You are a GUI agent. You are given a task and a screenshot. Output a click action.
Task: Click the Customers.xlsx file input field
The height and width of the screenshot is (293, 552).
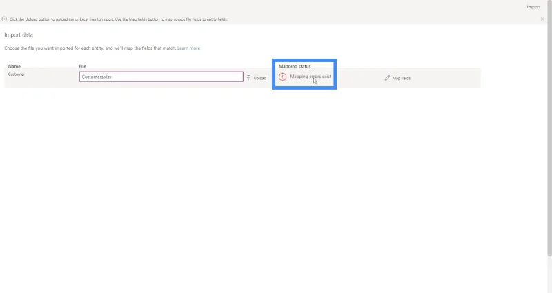click(161, 77)
